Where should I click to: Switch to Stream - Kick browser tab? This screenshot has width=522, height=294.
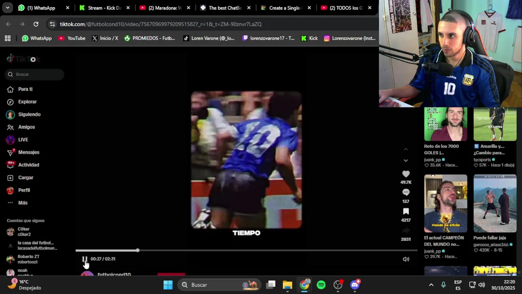point(104,8)
